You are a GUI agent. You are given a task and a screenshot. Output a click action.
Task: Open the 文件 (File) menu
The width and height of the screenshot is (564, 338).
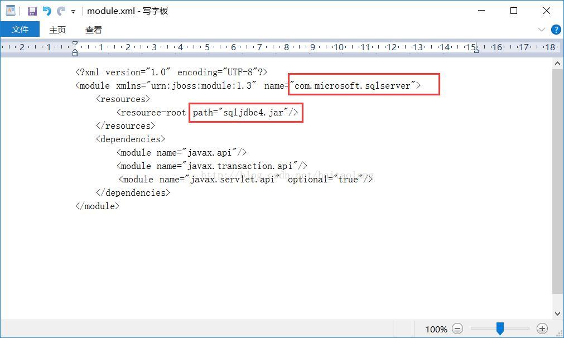pos(20,29)
